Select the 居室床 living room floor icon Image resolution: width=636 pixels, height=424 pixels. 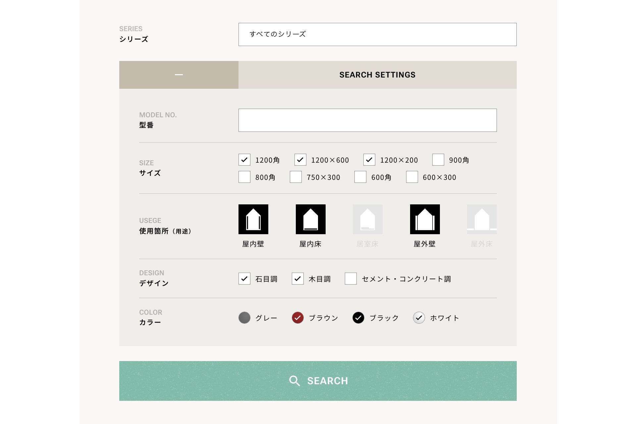pos(367,219)
